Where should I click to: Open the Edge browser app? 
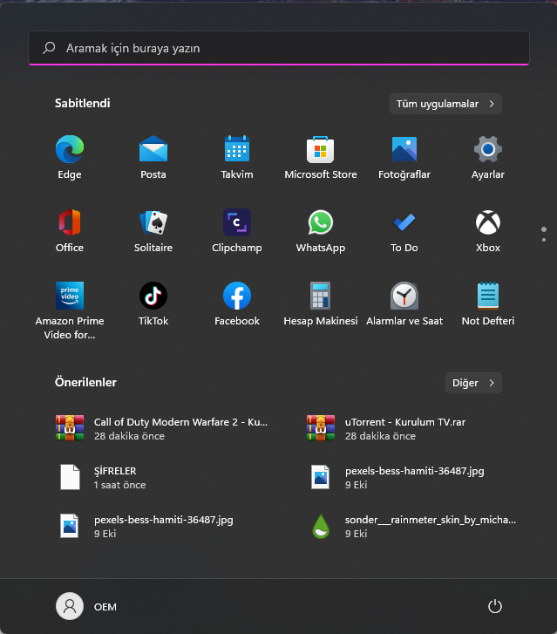[70, 157]
